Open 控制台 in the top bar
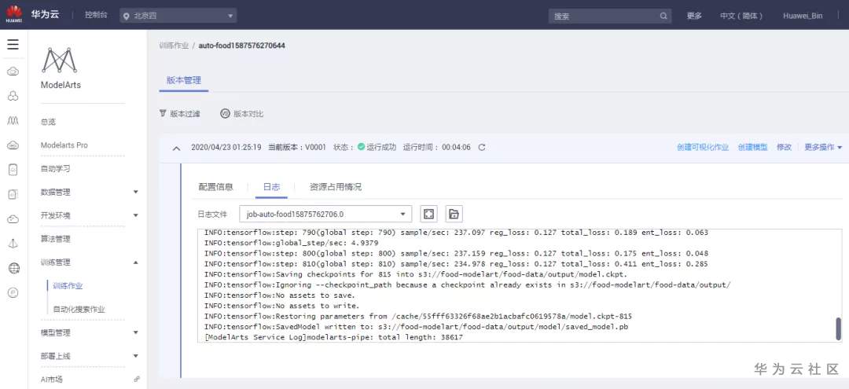 pos(96,16)
